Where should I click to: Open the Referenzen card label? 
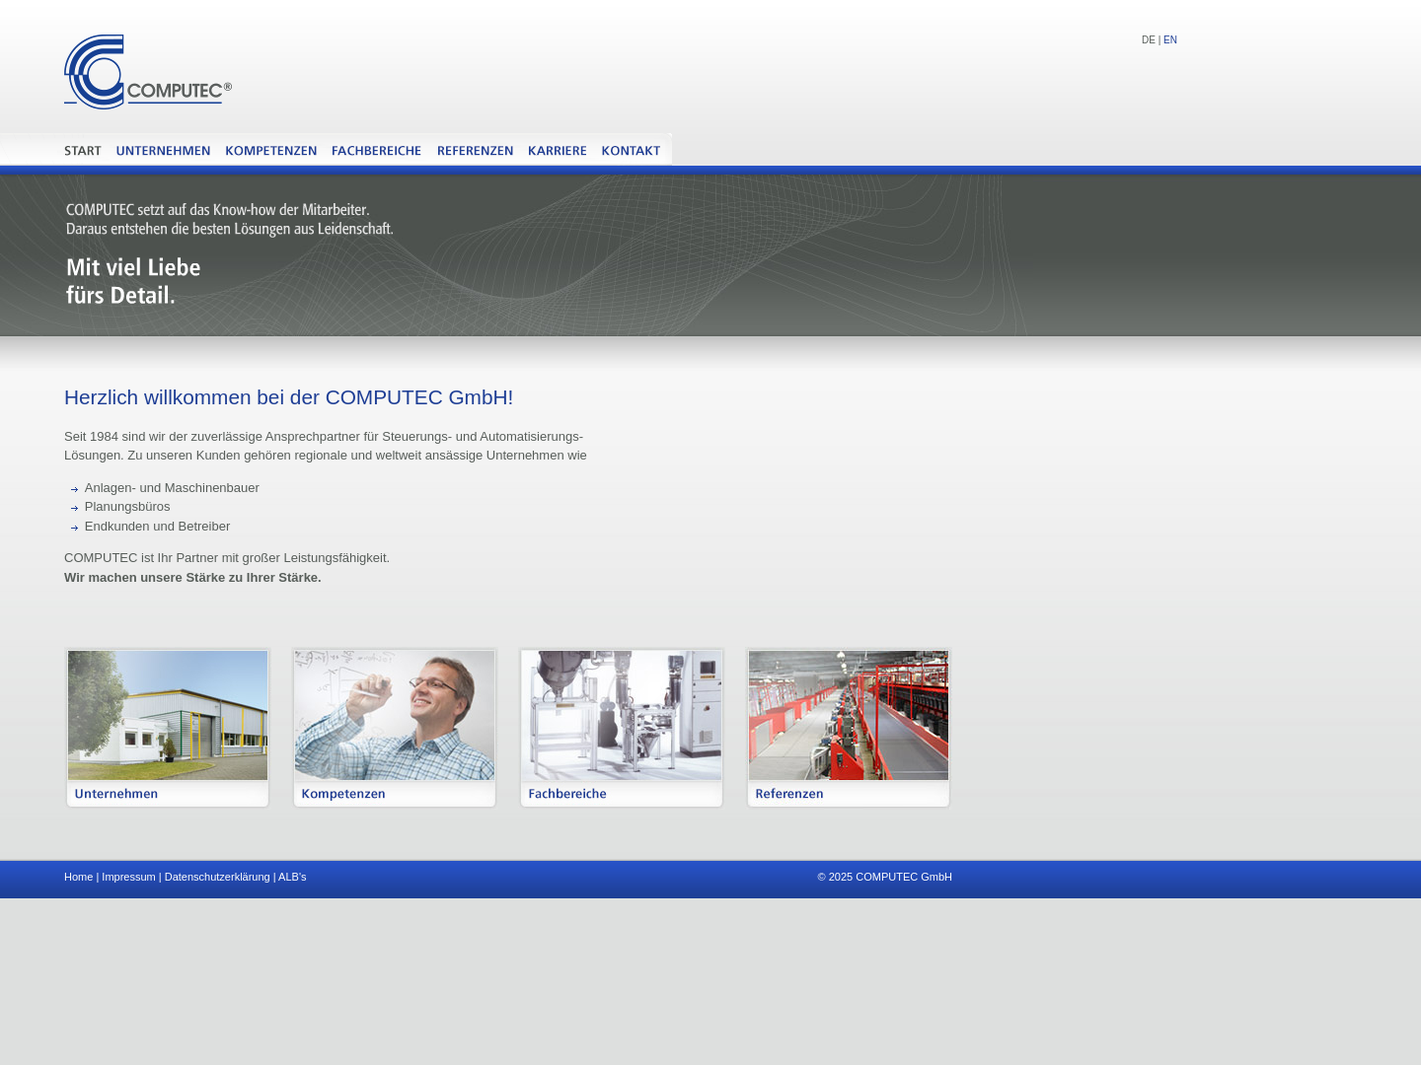pos(789,794)
